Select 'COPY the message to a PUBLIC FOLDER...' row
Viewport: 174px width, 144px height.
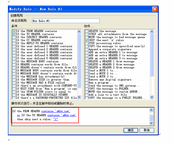(117, 98)
